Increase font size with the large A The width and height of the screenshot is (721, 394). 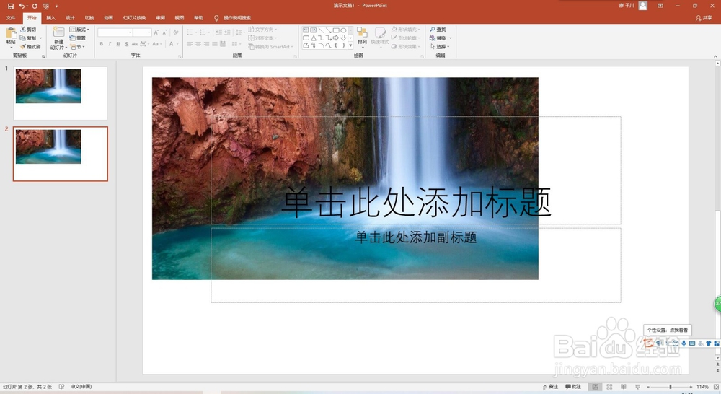[156, 32]
